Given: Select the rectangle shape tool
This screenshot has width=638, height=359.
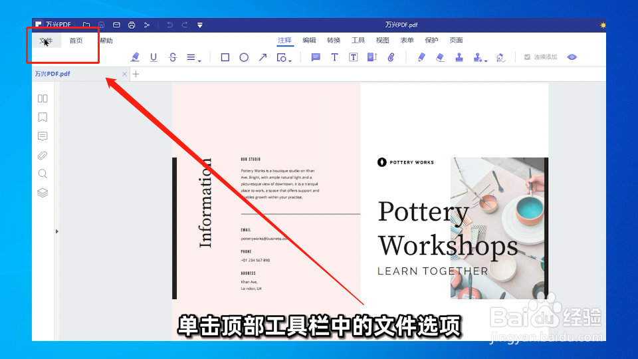Looking at the screenshot, I should [x=225, y=57].
